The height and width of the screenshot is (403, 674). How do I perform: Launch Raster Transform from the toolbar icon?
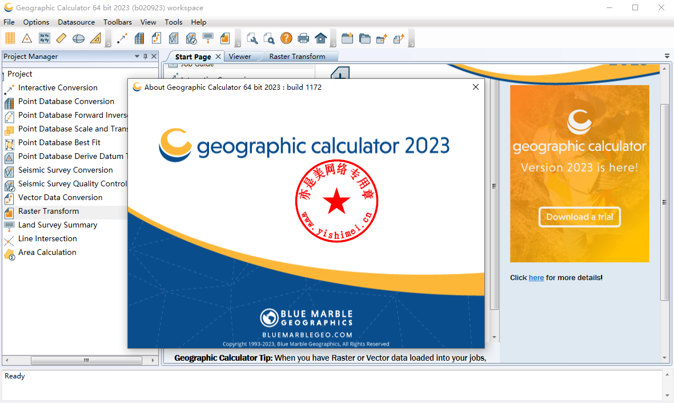click(225, 38)
